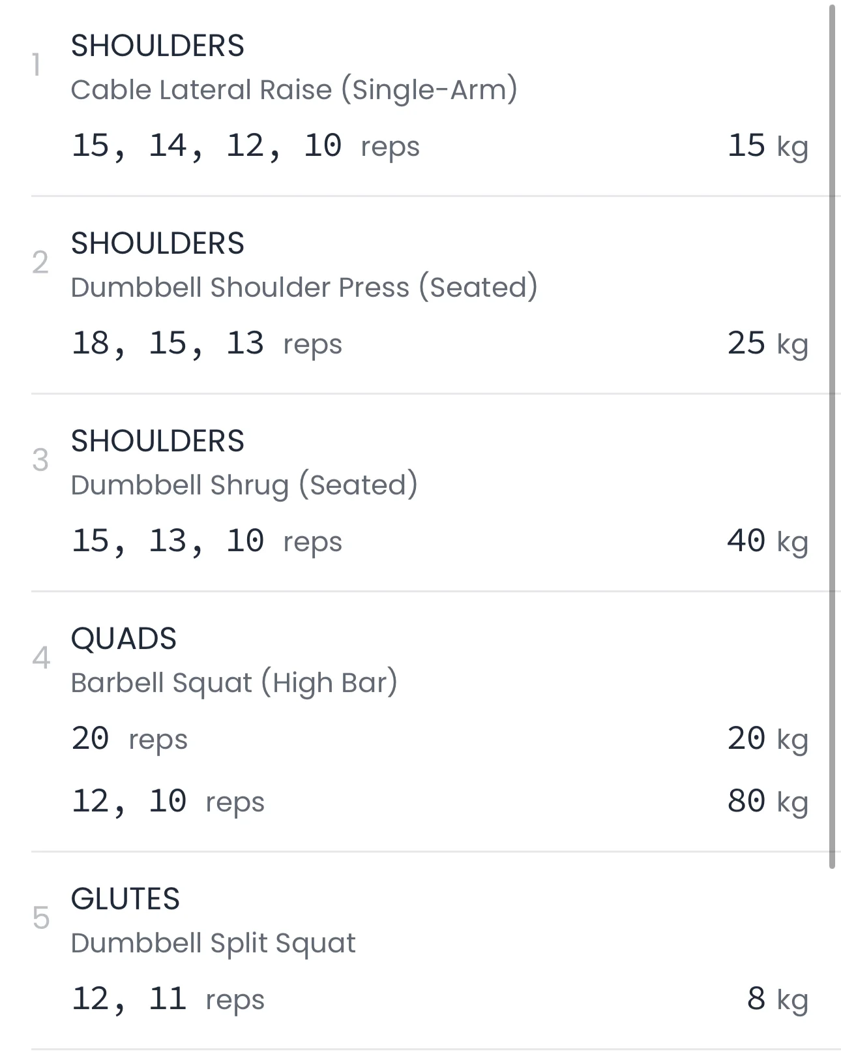841x1062 pixels.
Task: Click the 18, 15, 13 reps row
Action: 206,344
